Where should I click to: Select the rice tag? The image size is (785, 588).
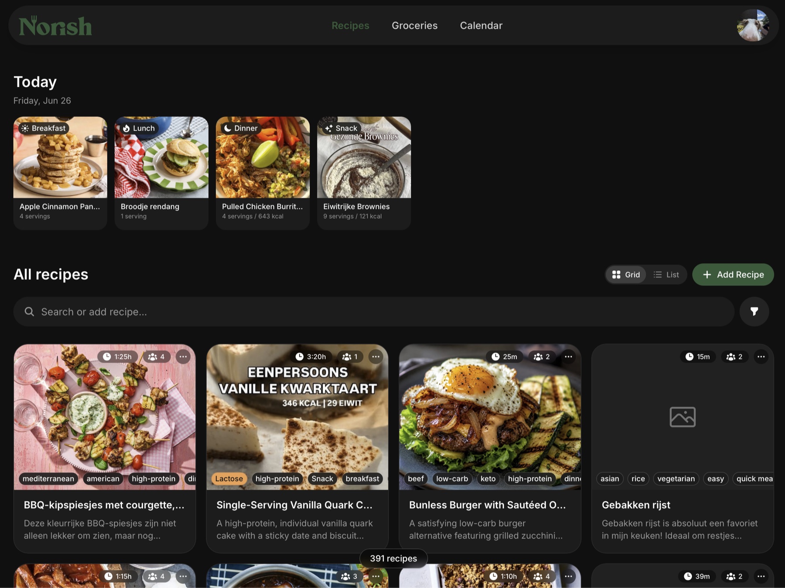click(x=638, y=479)
